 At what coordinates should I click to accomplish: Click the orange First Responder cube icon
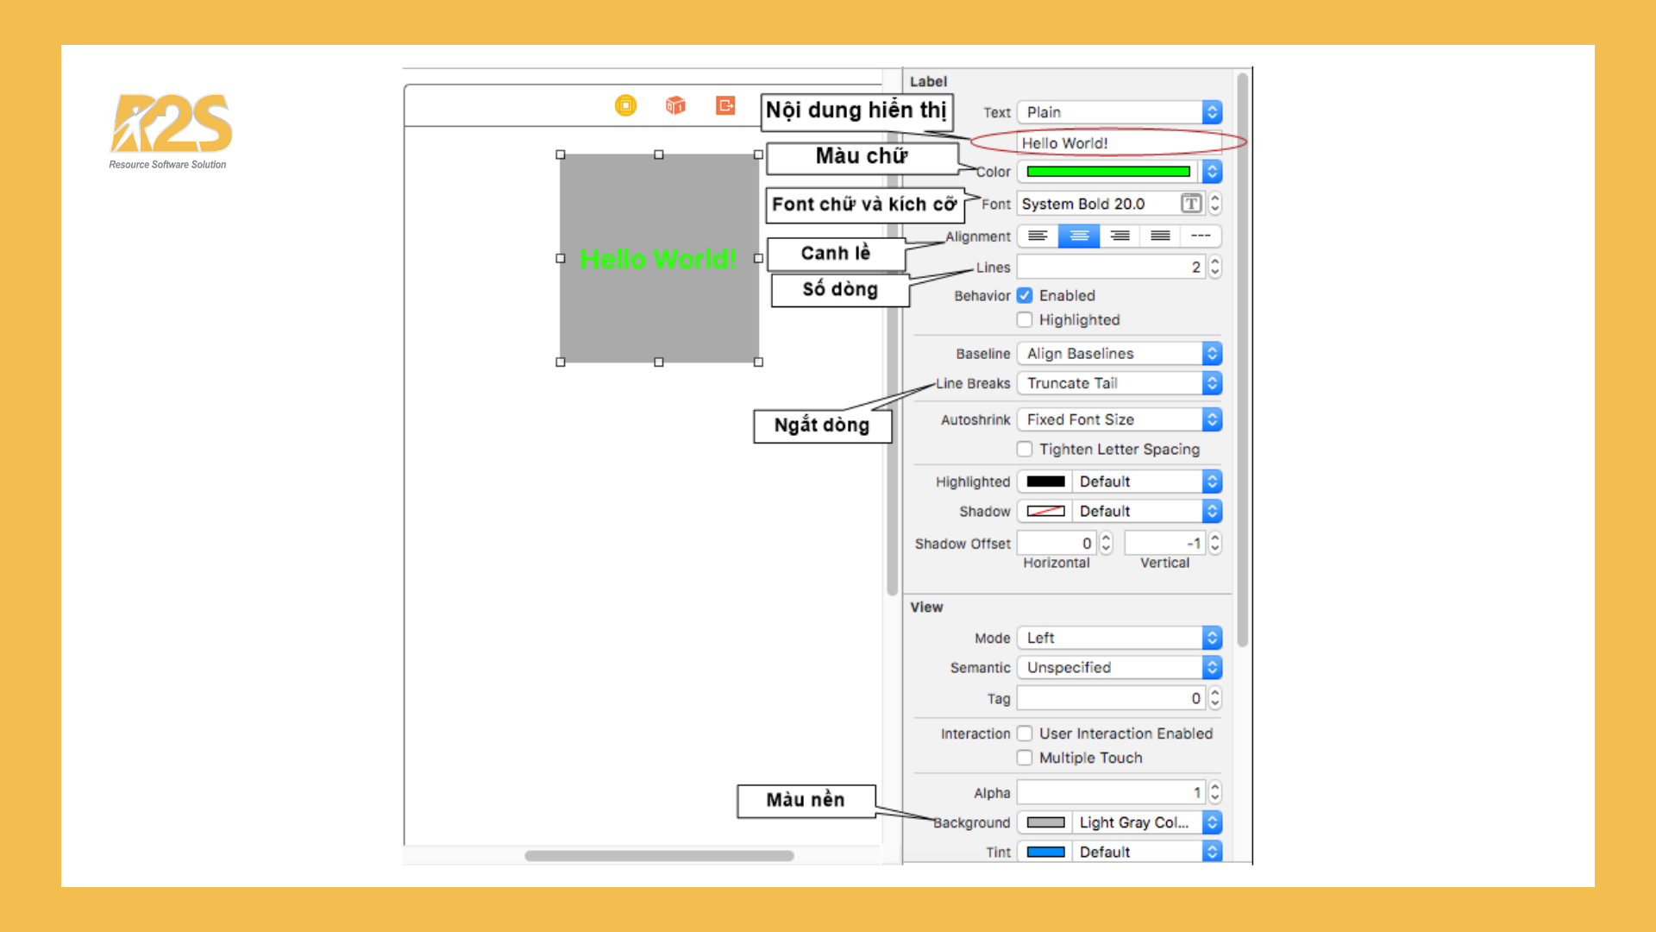pyautogui.click(x=675, y=105)
